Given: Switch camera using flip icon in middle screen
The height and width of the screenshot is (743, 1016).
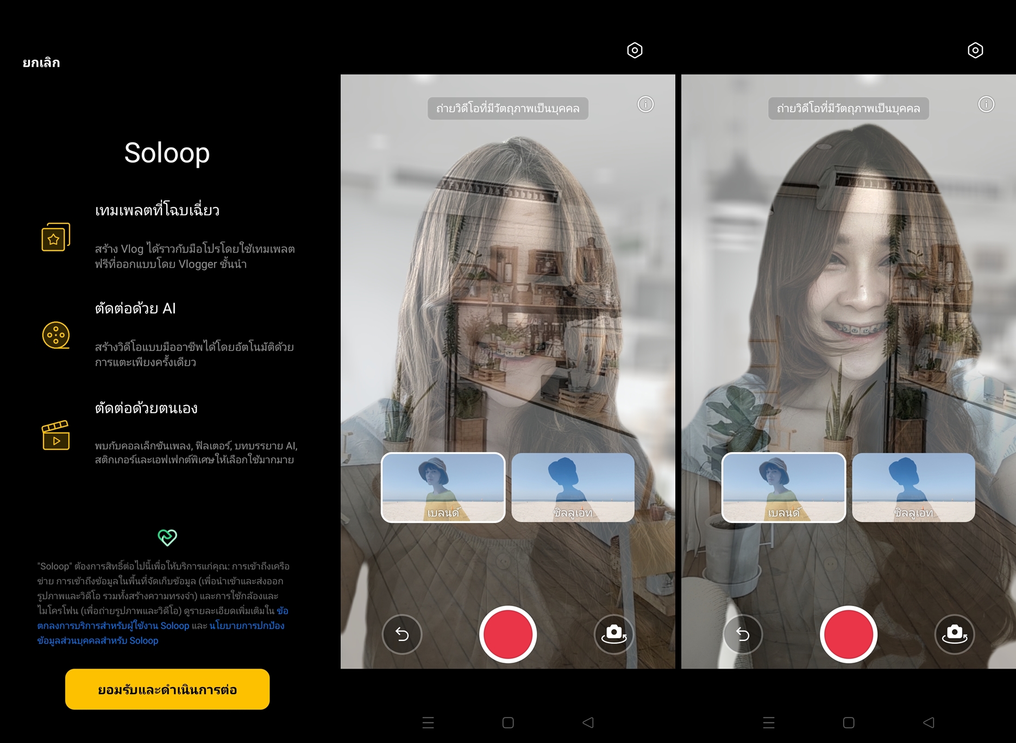Looking at the screenshot, I should point(614,634).
